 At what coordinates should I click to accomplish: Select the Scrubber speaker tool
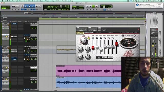(x=37, y=6)
